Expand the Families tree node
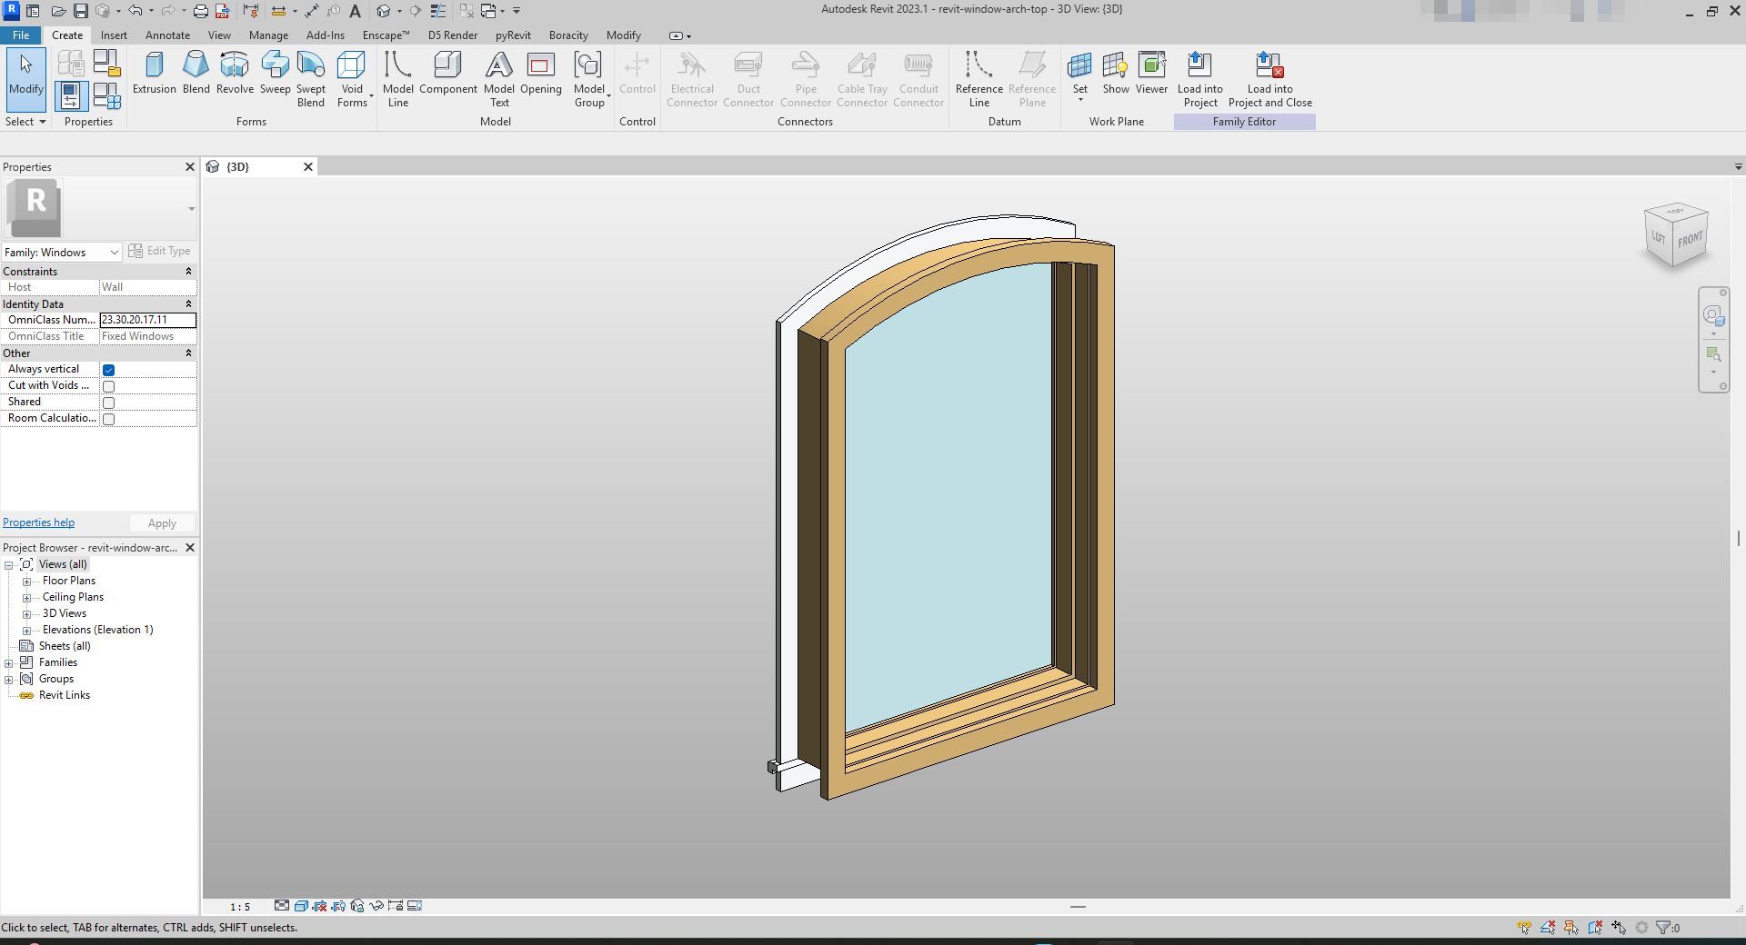This screenshot has height=945, width=1746. point(9,663)
